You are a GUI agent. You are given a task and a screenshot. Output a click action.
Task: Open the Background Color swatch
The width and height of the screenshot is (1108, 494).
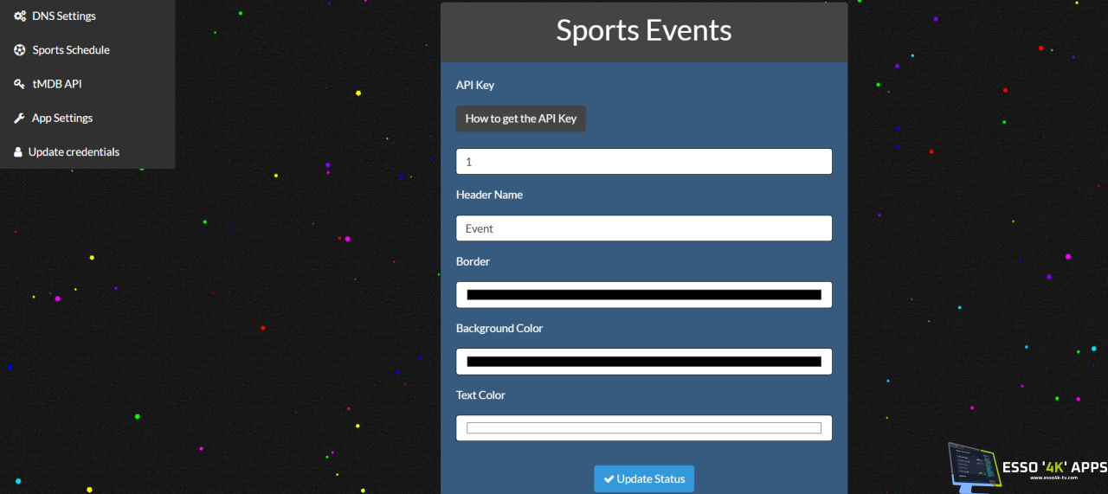643,362
